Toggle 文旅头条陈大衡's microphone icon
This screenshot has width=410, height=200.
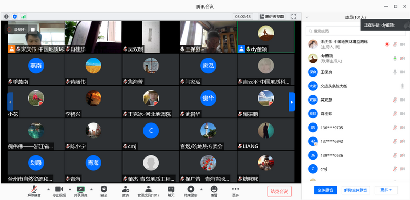402,86
